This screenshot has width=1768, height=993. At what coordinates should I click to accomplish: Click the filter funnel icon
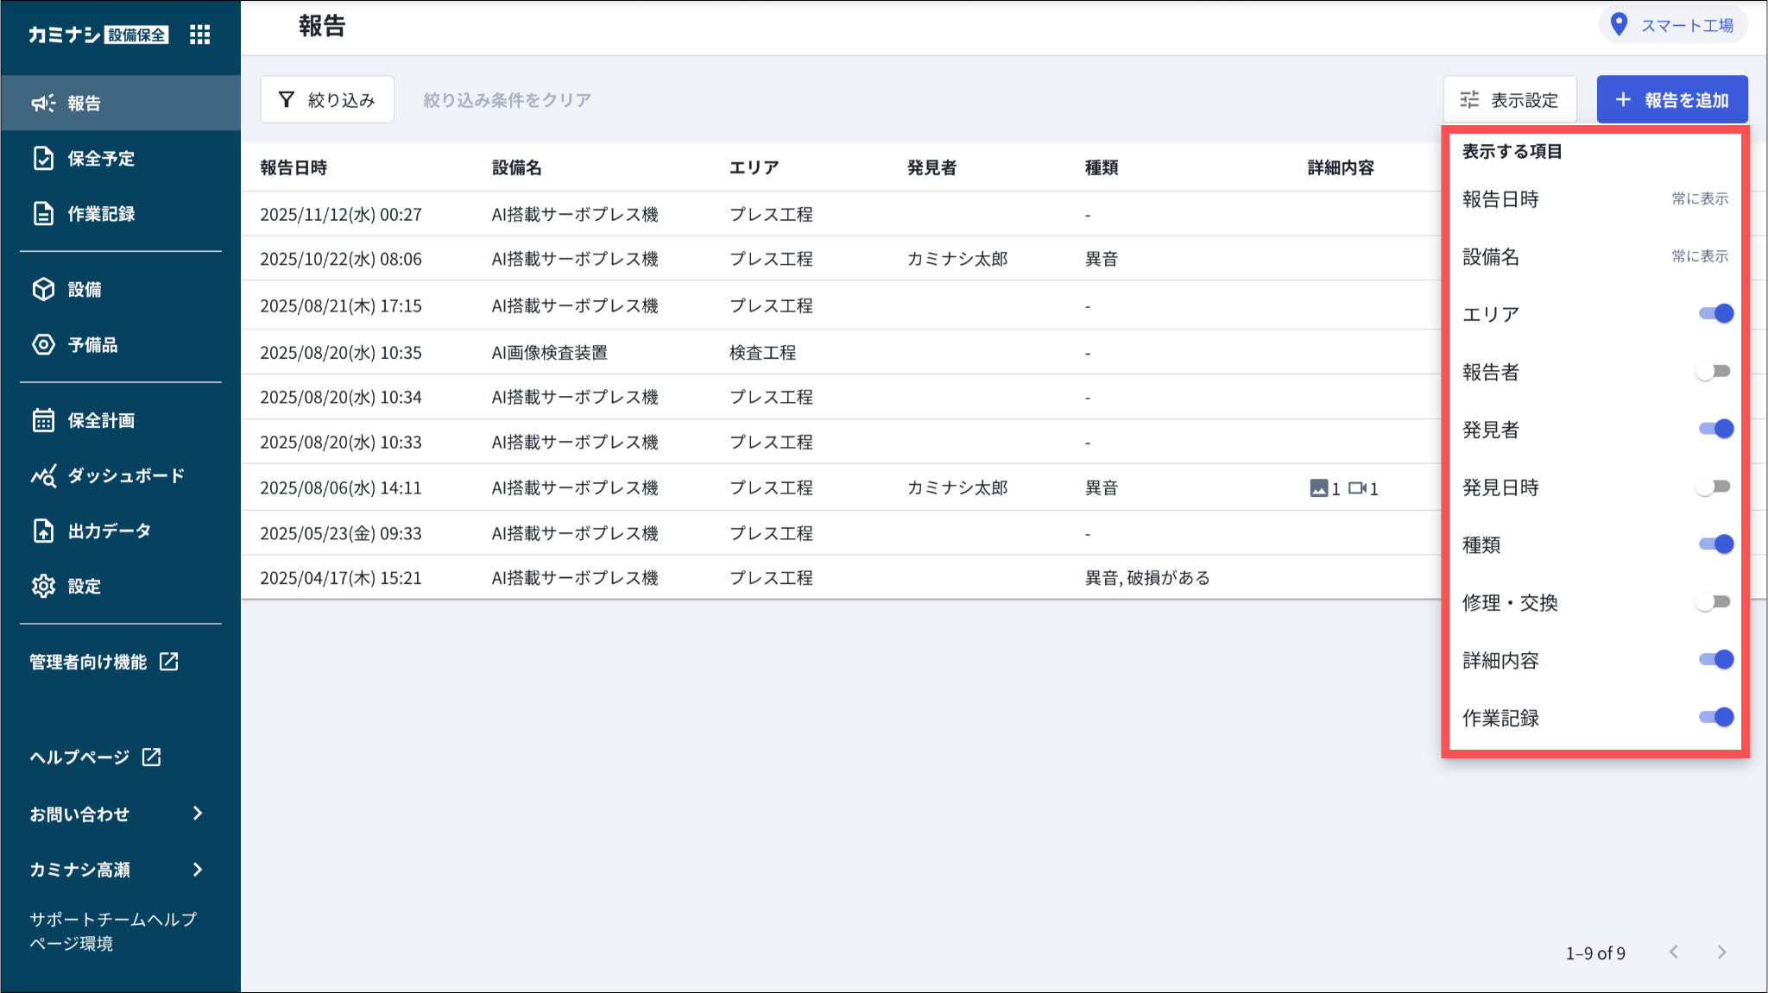coord(287,100)
